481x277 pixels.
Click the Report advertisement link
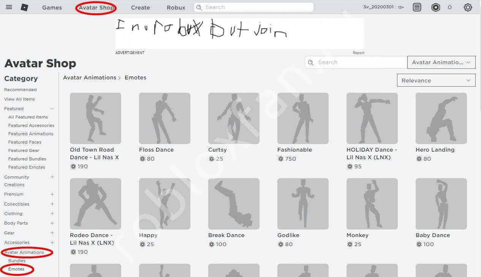[358, 53]
